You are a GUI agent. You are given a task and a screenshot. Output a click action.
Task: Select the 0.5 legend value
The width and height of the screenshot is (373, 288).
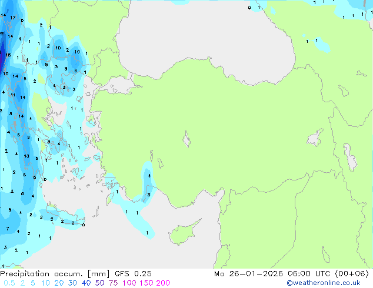coord(9,283)
